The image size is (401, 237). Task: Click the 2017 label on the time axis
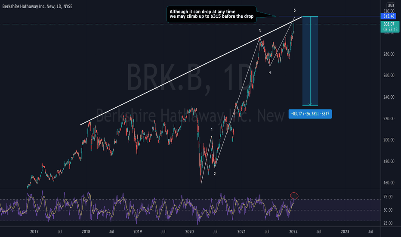(34, 232)
